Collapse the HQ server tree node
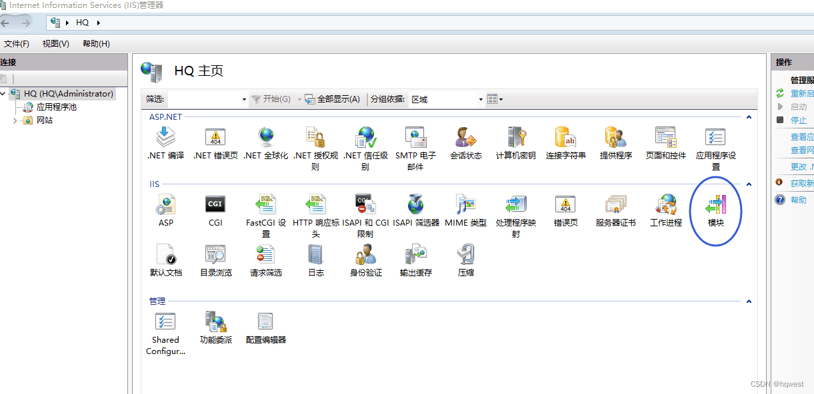This screenshot has width=814, height=394. (x=3, y=94)
